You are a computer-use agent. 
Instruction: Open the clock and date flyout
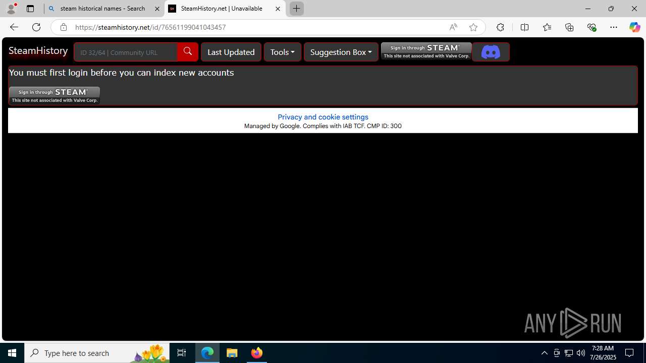click(604, 353)
